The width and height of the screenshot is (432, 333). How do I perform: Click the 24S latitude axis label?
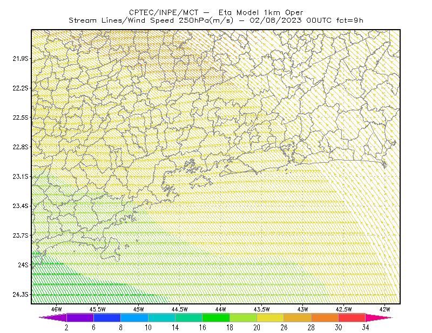click(23, 265)
